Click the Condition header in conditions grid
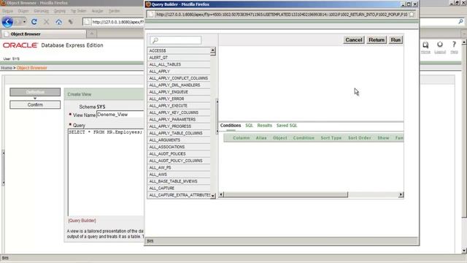The width and height of the screenshot is (467, 263). (x=304, y=138)
